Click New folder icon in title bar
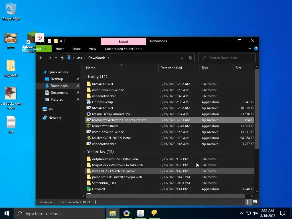This screenshot has height=219, width=292. pyautogui.click(x=56, y=41)
